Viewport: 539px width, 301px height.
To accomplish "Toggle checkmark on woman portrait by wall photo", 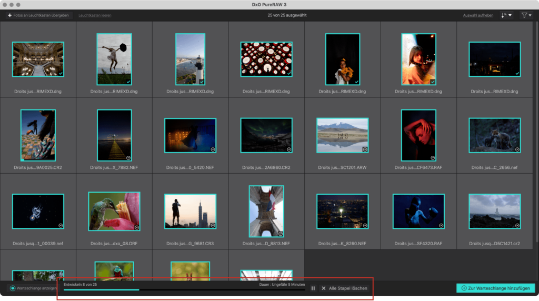I will pos(433,82).
